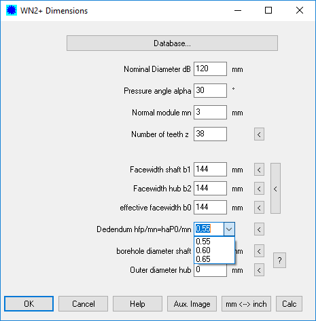The width and height of the screenshot is (316, 321).
Task: Click the tall arrow button spanning the facewidth rows
Action: tap(275, 189)
